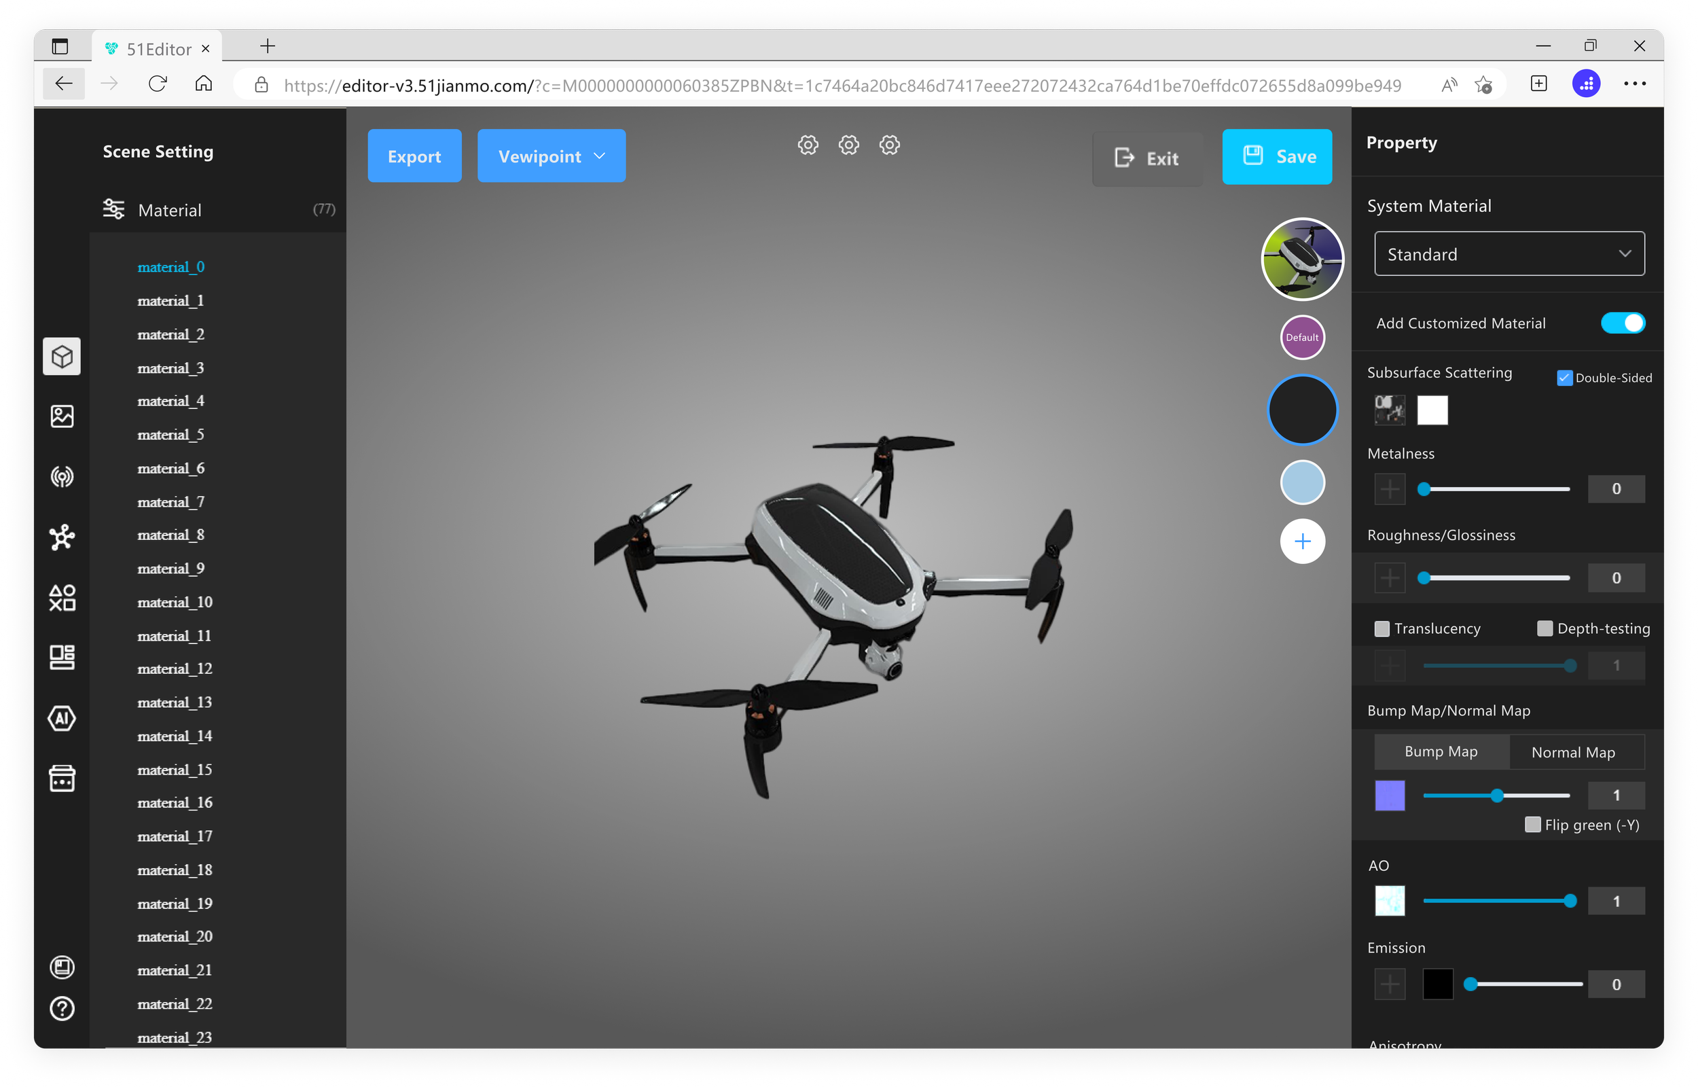The image size is (1698, 1087).
Task: Click the white plus circle to add material
Action: 1302,541
